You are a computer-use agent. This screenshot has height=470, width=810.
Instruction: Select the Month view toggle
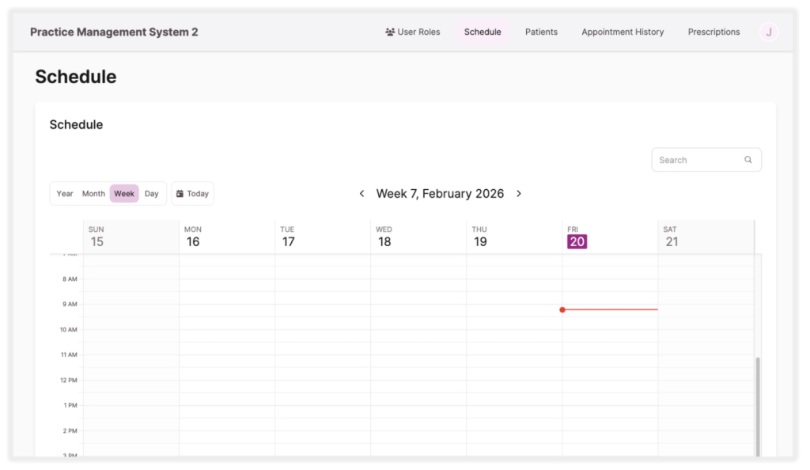[93, 193]
